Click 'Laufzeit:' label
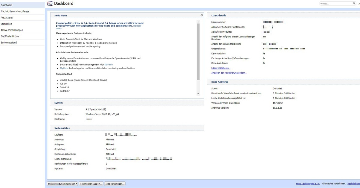 (59, 135)
